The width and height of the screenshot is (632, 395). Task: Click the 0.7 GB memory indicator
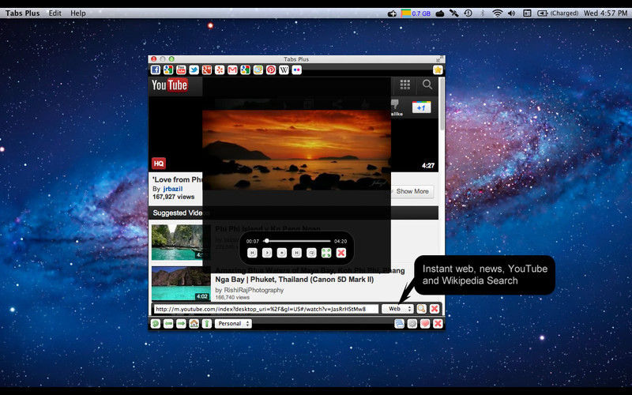pos(416,13)
